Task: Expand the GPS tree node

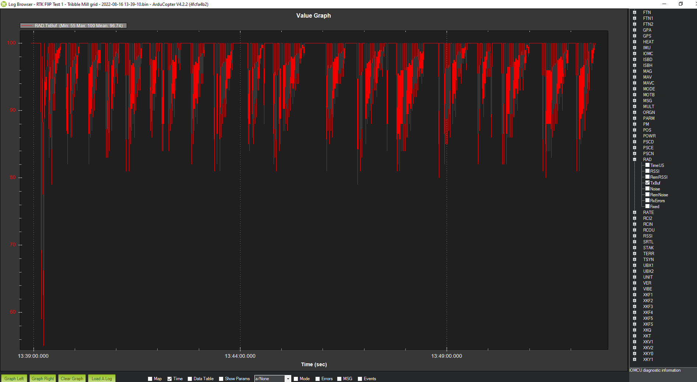Action: coord(634,36)
